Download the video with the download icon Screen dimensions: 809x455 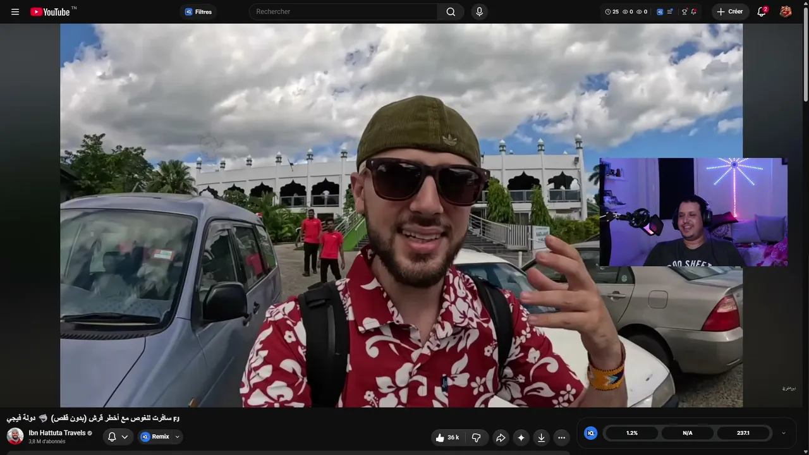coord(541,437)
